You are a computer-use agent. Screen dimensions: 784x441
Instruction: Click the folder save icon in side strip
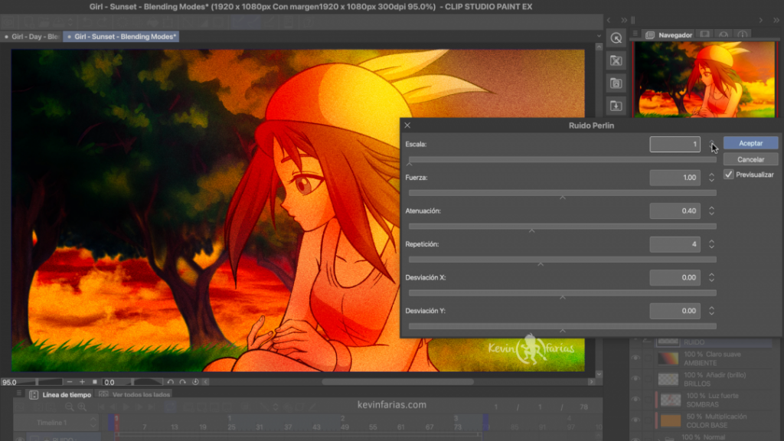pyautogui.click(x=616, y=83)
